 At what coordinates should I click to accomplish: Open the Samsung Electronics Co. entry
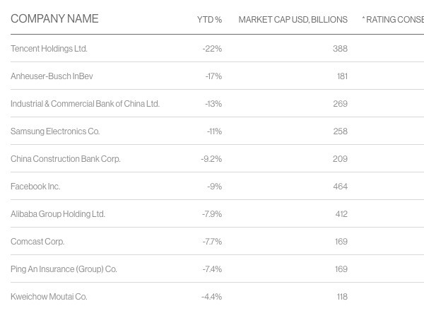click(55, 131)
